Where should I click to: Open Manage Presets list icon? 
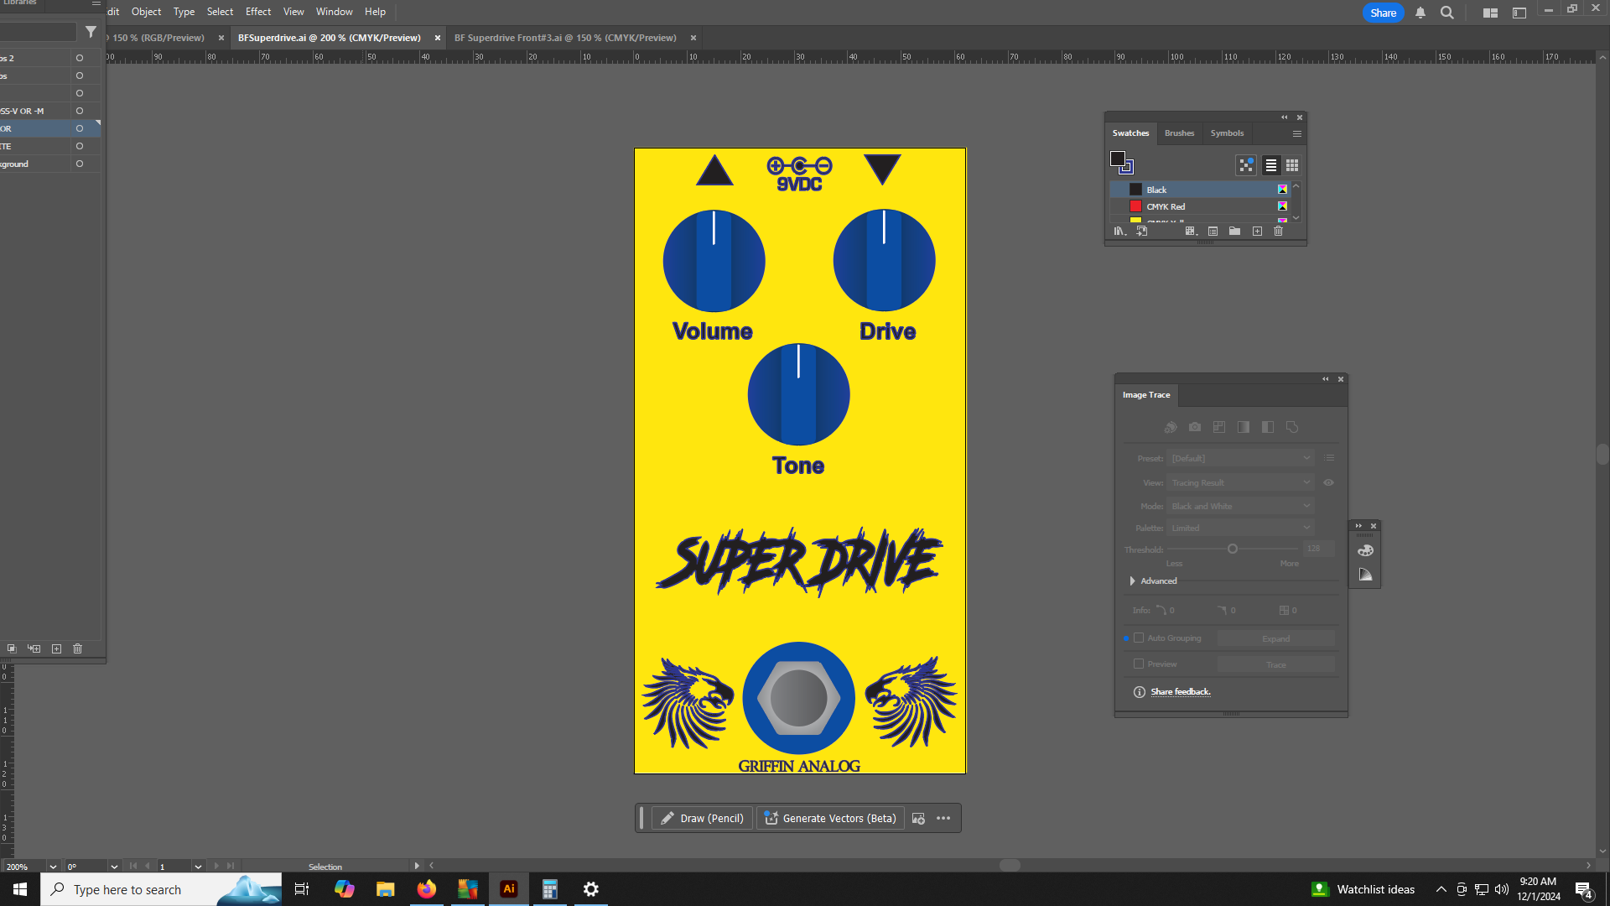1329,458
